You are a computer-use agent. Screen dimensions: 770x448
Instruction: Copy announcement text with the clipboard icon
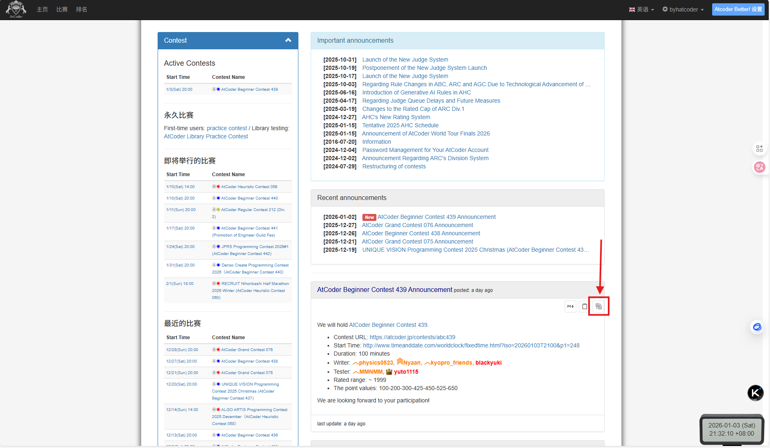click(x=584, y=306)
